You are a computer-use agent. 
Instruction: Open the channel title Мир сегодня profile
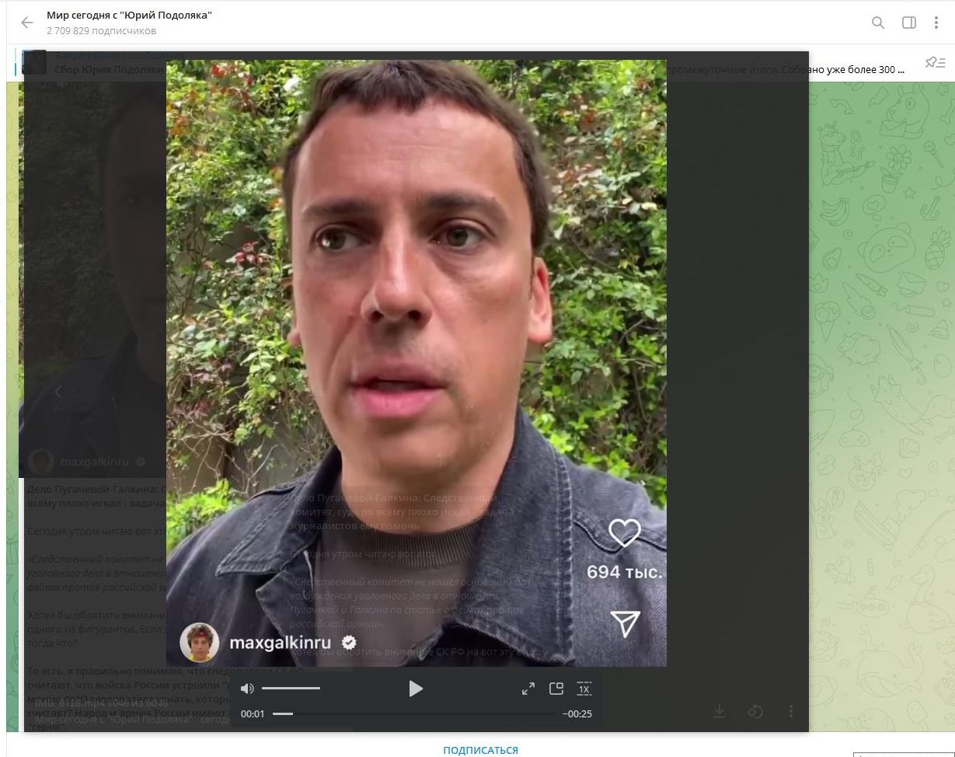pyautogui.click(x=129, y=16)
